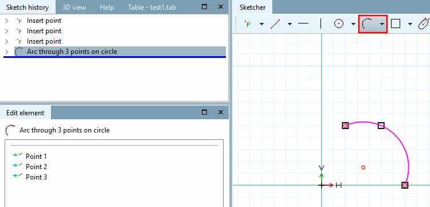Viewport: 430px width, 207px height.
Task: Expand the second Insert point history entry
Action: click(x=7, y=32)
